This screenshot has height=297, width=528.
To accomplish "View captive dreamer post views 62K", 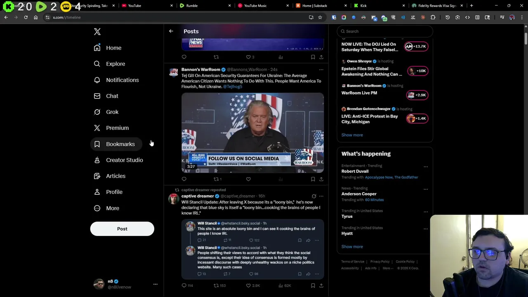I will coord(285,285).
